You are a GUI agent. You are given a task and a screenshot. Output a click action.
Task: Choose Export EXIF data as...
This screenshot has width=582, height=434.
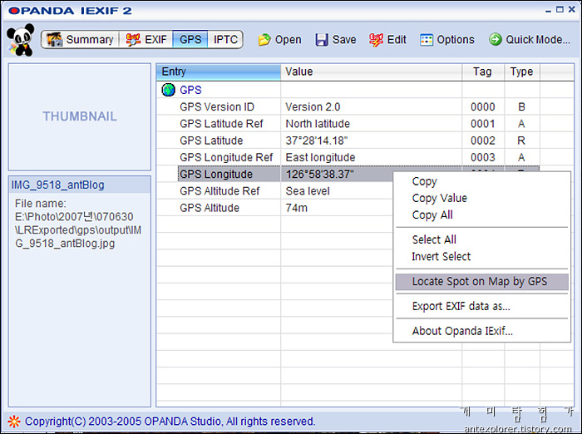(x=461, y=306)
